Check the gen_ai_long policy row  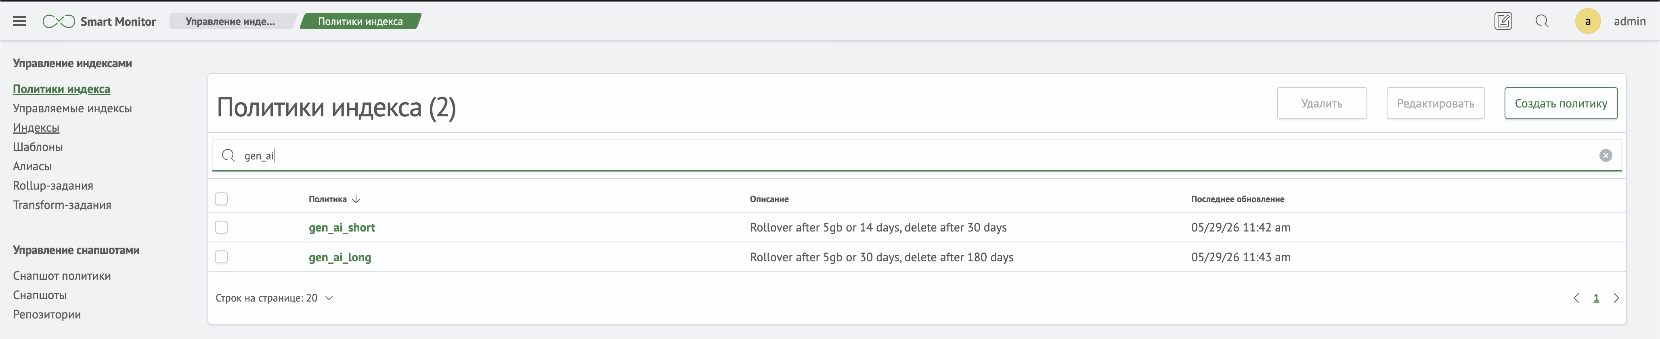point(221,256)
